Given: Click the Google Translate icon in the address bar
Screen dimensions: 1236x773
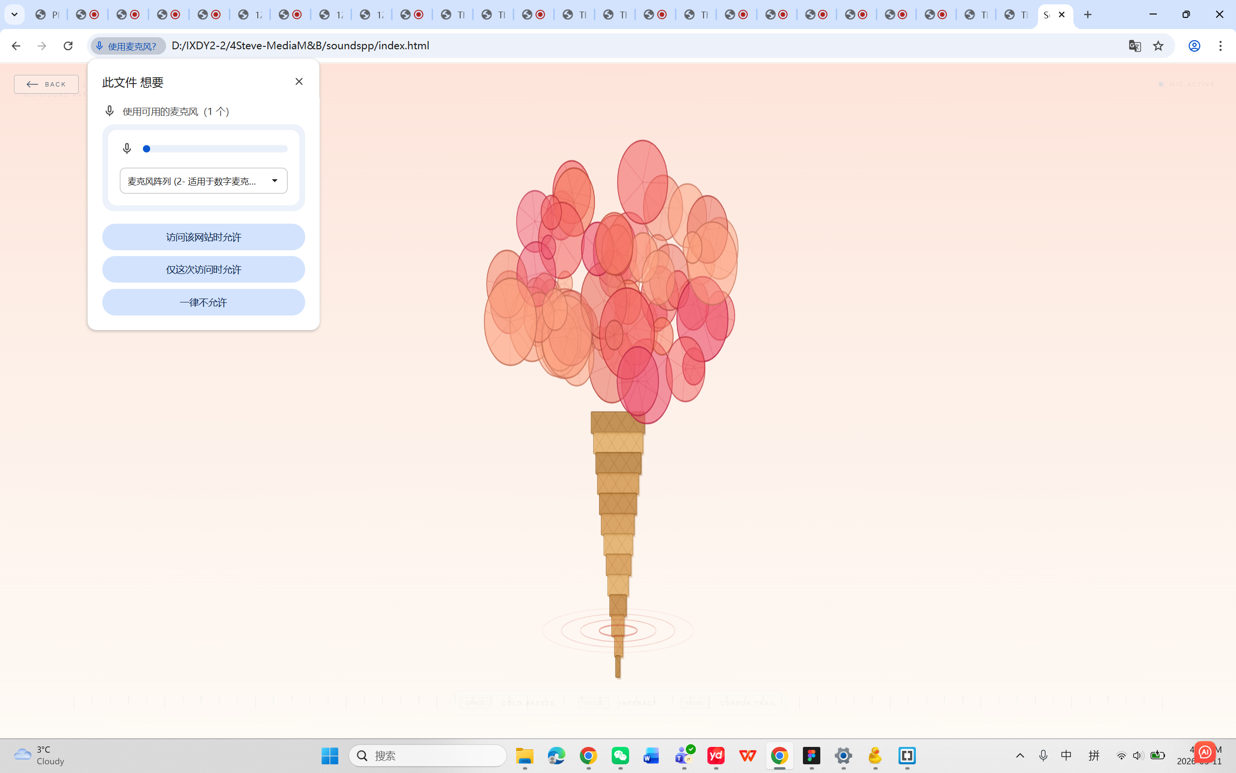Looking at the screenshot, I should coord(1134,45).
